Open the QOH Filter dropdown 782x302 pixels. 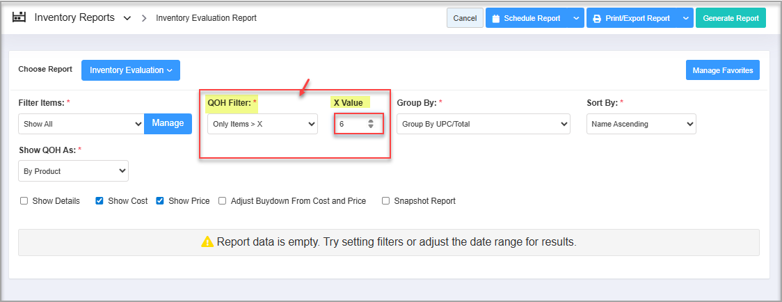(263, 124)
